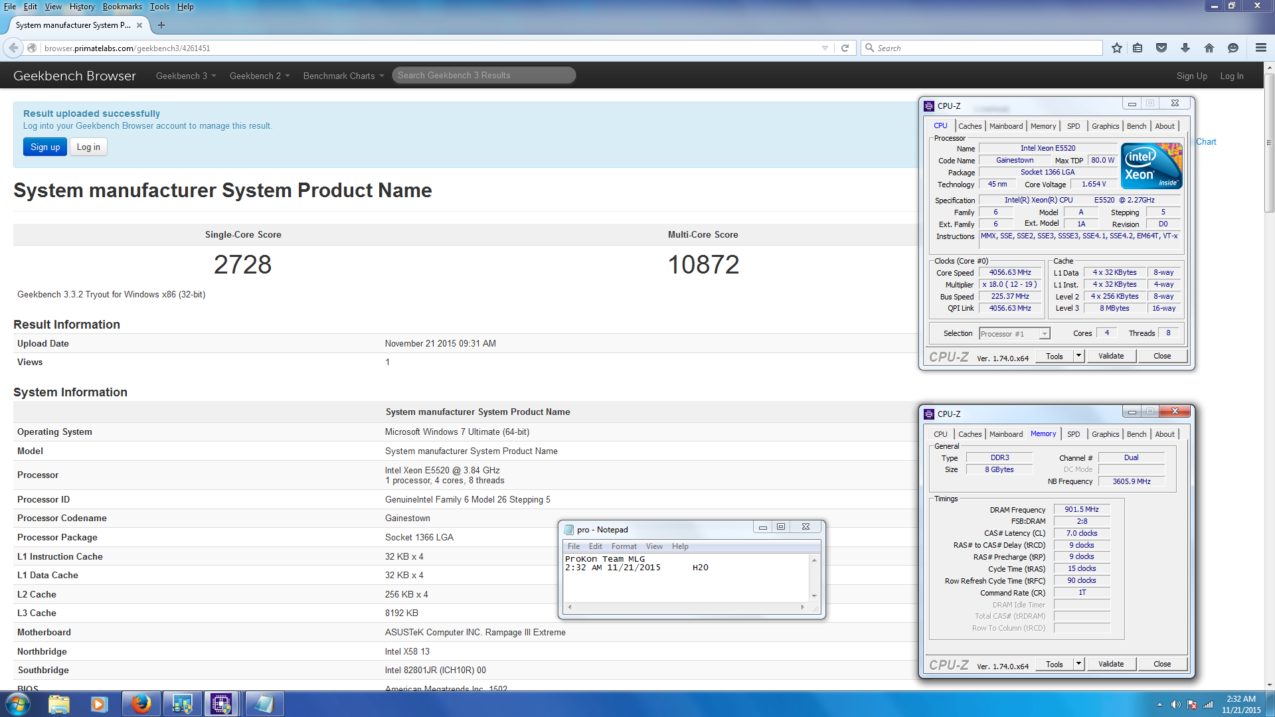1275x717 pixels.
Task: Switch to Firefox in the taskbar
Action: click(141, 704)
